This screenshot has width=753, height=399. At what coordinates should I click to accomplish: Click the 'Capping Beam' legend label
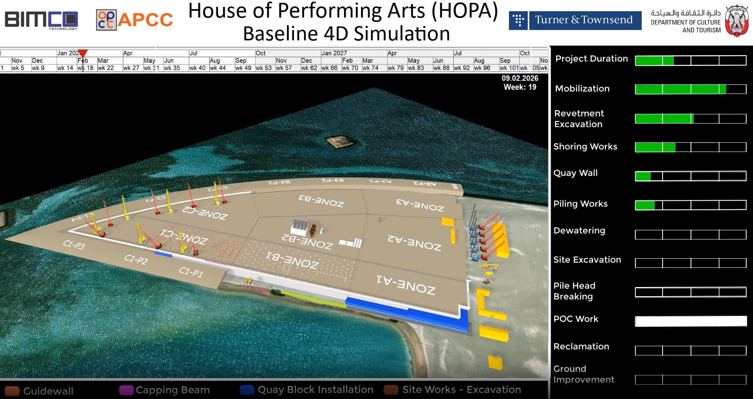point(172,390)
